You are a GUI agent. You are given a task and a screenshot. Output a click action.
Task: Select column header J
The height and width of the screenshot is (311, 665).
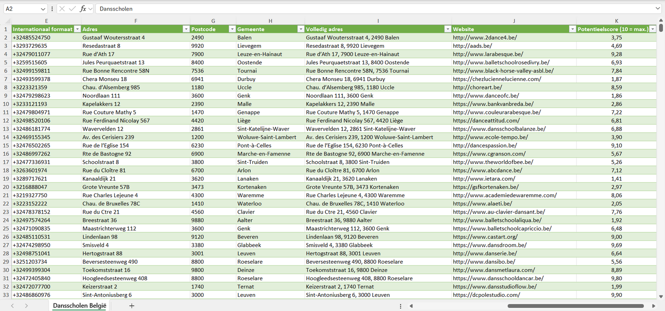[514, 21]
